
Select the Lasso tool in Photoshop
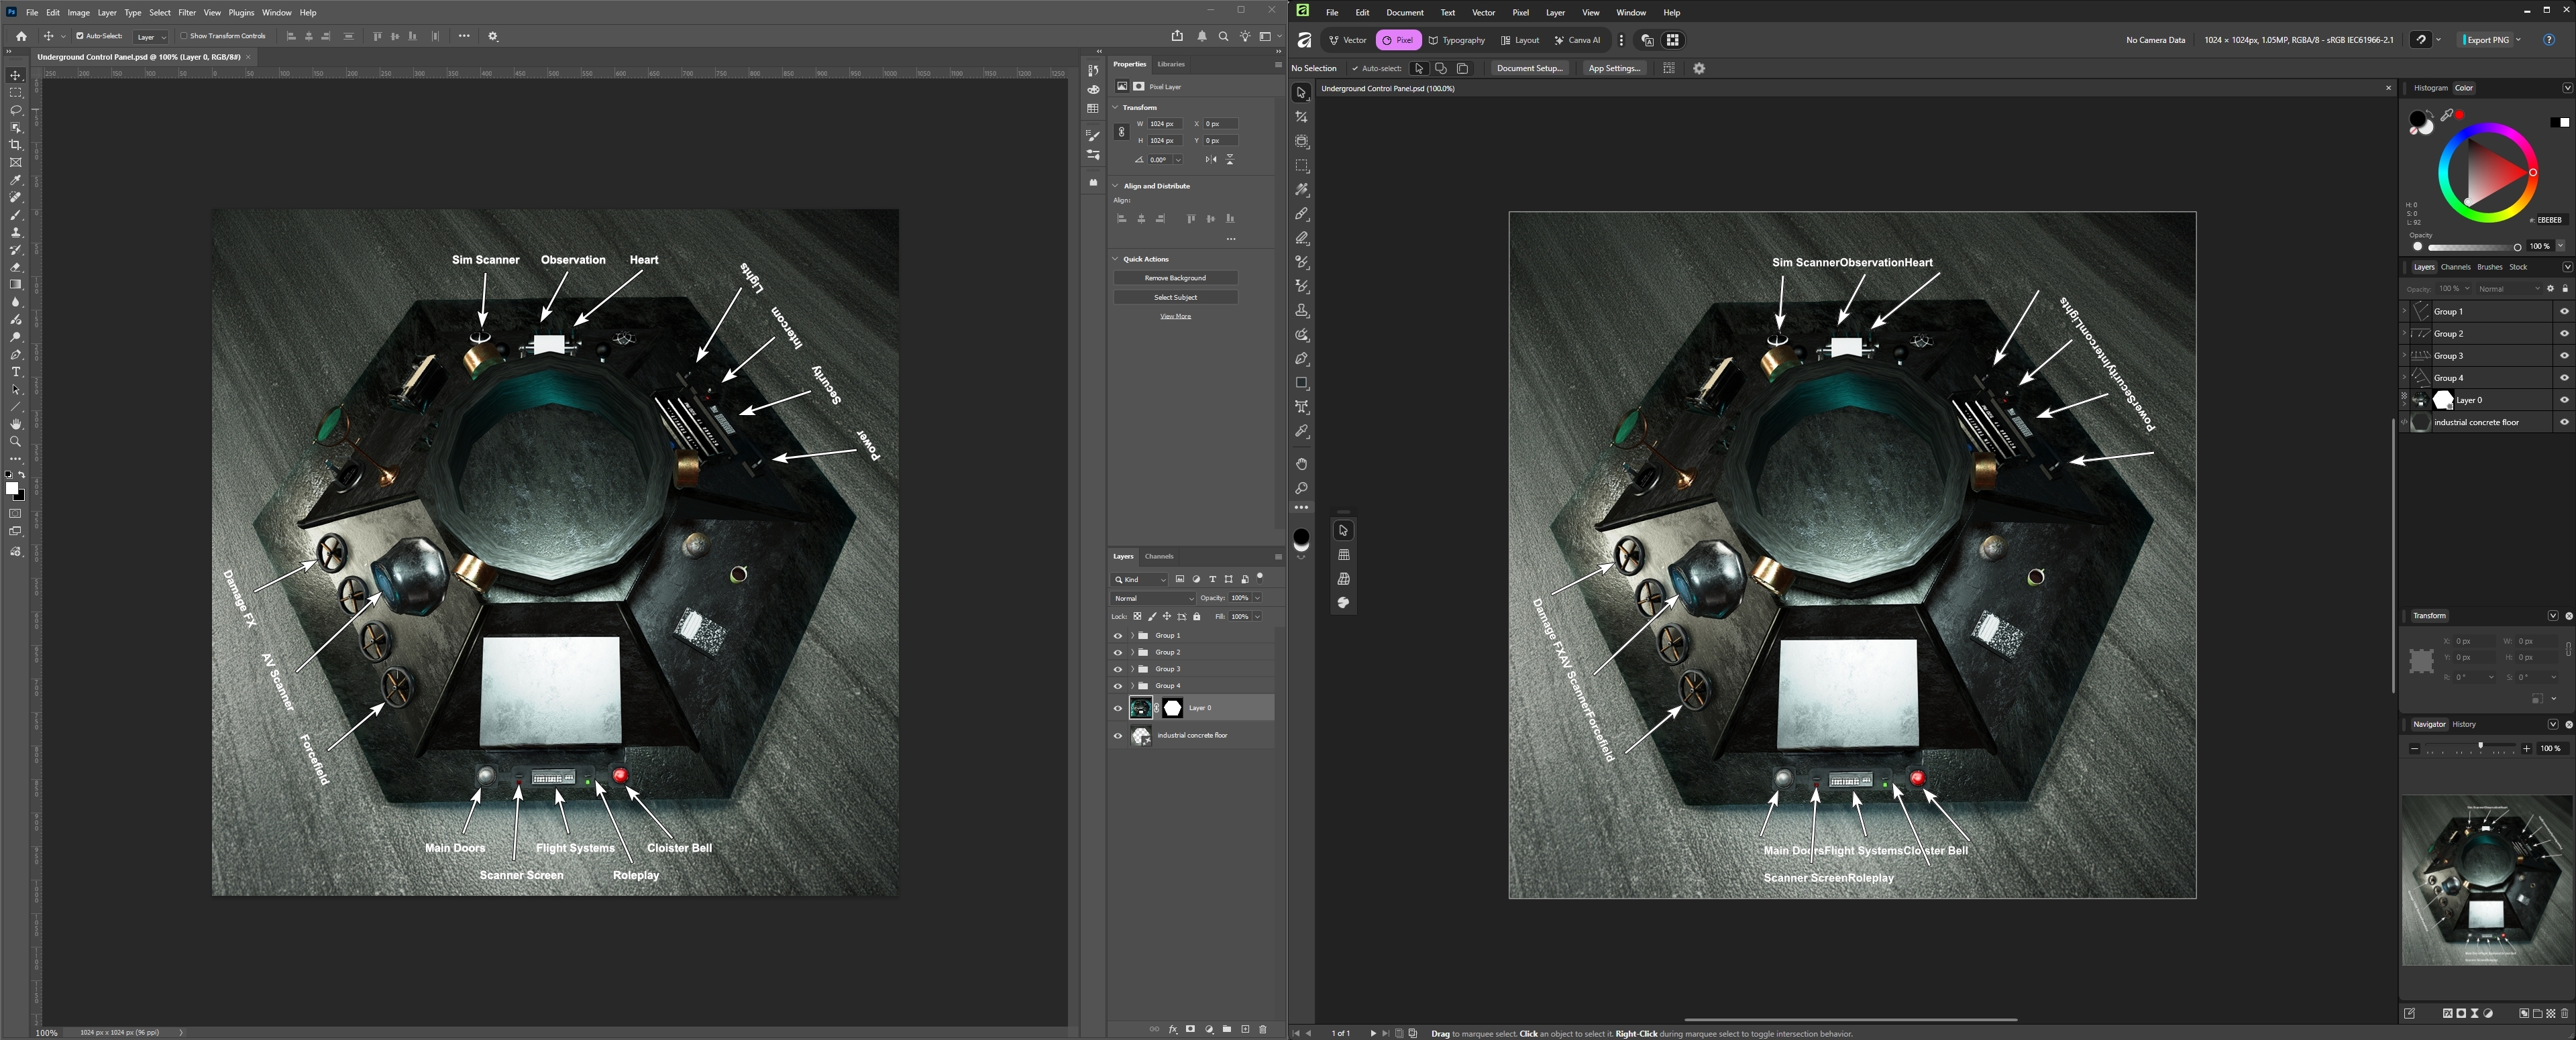[x=16, y=110]
